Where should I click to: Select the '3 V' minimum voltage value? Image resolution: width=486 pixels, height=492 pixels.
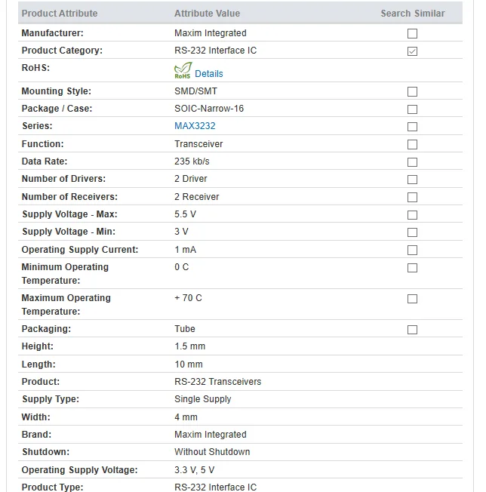pyautogui.click(x=181, y=232)
